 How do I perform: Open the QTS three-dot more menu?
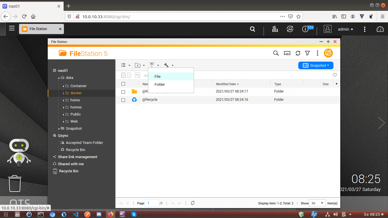tap(365, 29)
